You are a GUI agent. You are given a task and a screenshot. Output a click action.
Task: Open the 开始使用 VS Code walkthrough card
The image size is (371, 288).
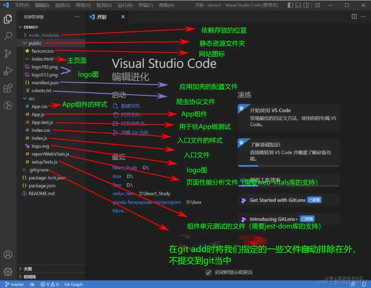pos(288,117)
